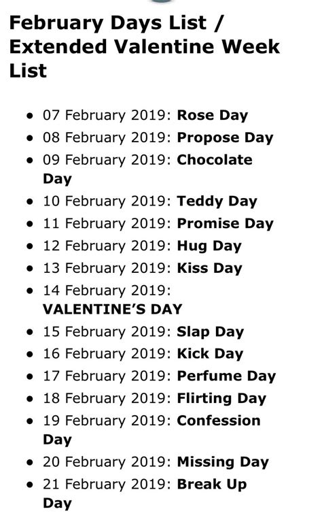Select the Chocolate Day label
This screenshot has height=522, width=322.
(147, 169)
